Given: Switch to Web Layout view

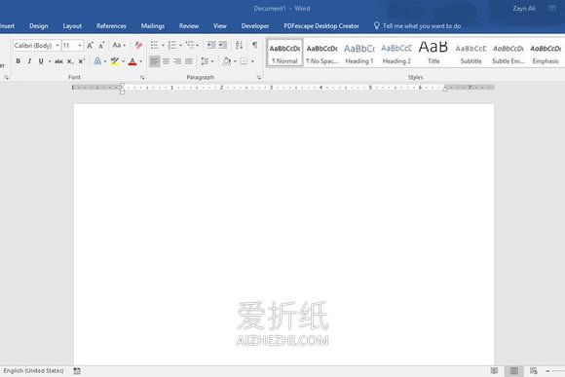Looking at the screenshot, I should coord(534,371).
